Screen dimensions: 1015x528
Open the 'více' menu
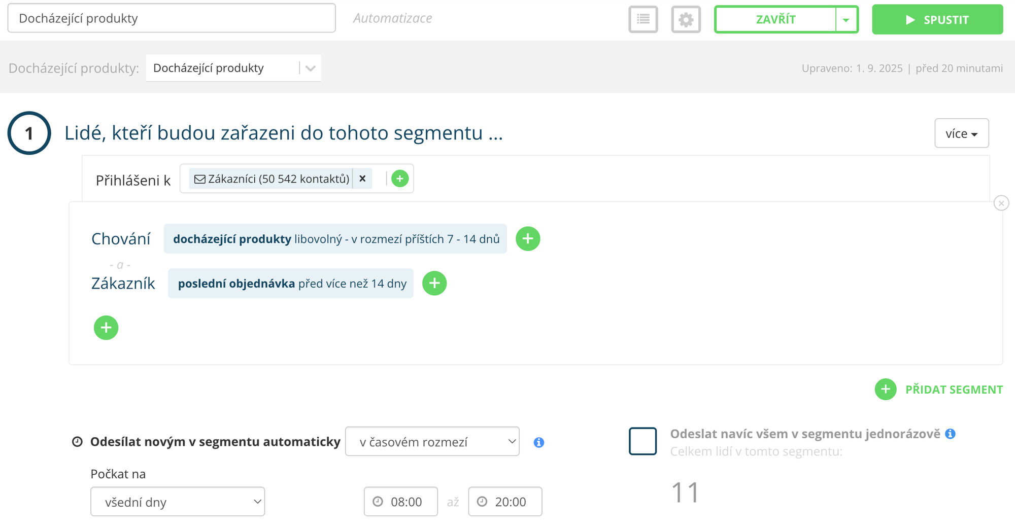[x=961, y=133]
